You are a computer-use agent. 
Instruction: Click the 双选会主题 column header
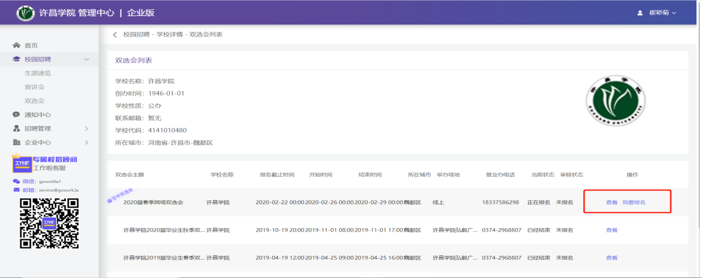(x=129, y=174)
